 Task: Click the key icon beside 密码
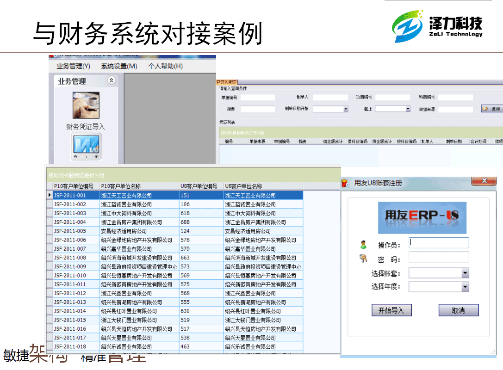pyautogui.click(x=363, y=258)
